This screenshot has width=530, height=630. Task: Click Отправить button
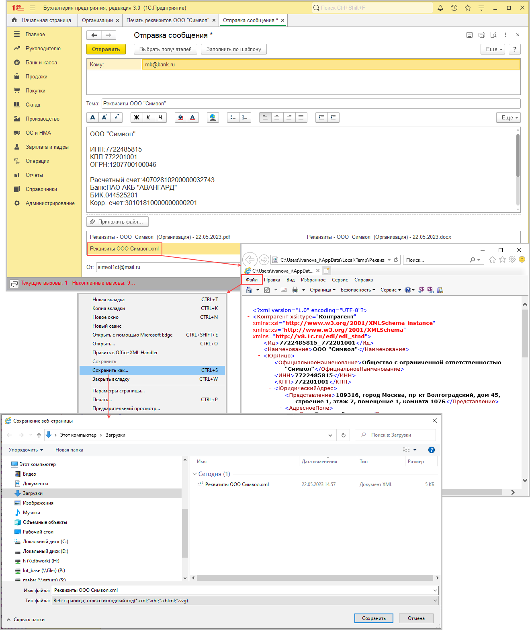pyautogui.click(x=106, y=49)
